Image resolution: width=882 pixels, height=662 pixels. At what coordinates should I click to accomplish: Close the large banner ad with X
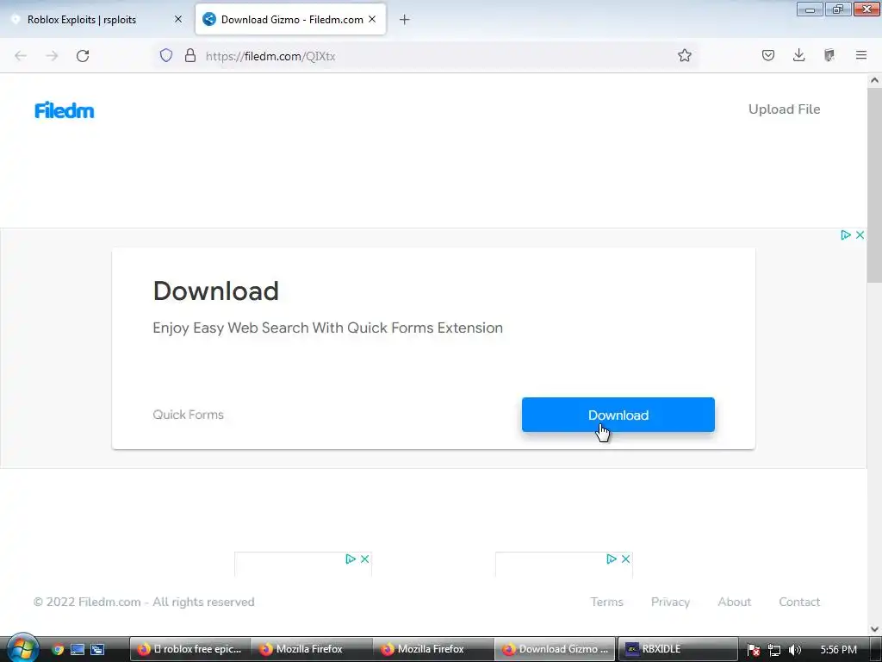coord(860,234)
